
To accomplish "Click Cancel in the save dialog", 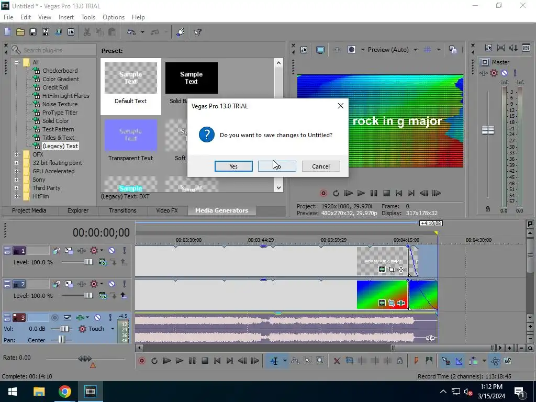I will 321,166.
